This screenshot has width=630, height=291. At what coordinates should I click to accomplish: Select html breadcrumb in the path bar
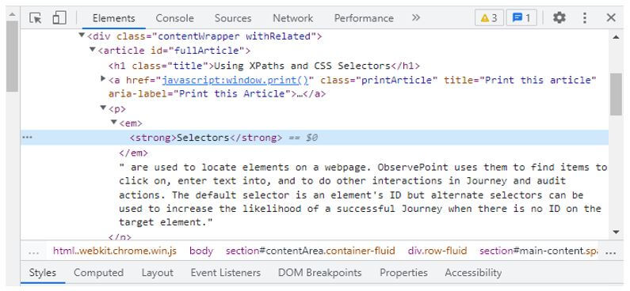point(115,251)
